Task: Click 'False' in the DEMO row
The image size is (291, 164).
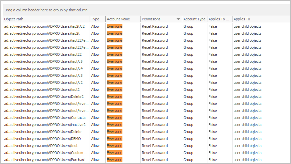Action: pos(212,139)
